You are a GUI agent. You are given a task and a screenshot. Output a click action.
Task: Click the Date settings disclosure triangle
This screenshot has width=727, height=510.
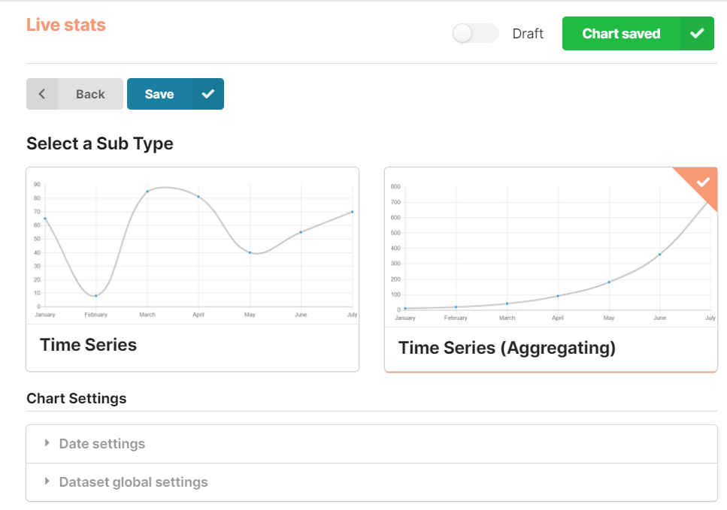(47, 443)
